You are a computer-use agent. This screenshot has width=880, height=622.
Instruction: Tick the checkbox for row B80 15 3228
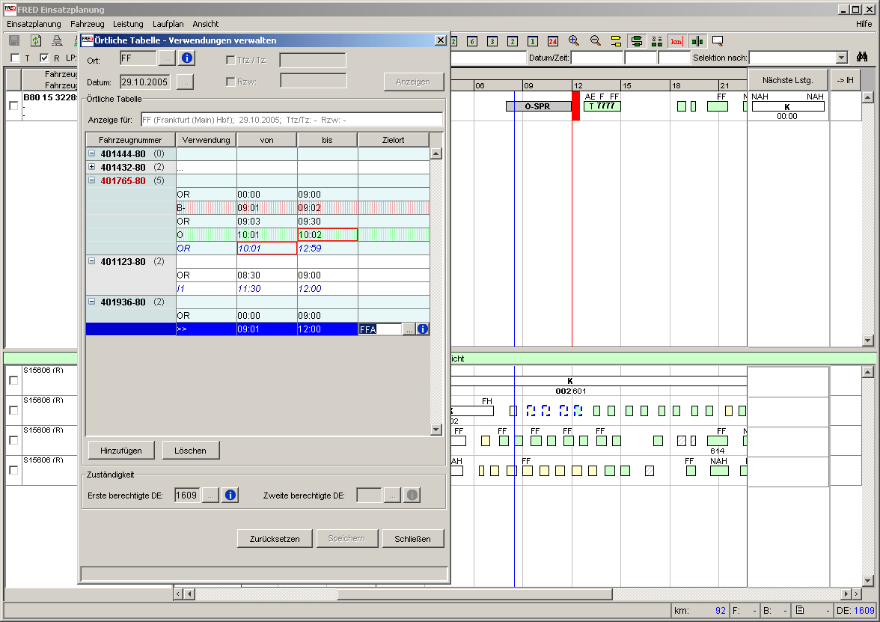click(13, 106)
